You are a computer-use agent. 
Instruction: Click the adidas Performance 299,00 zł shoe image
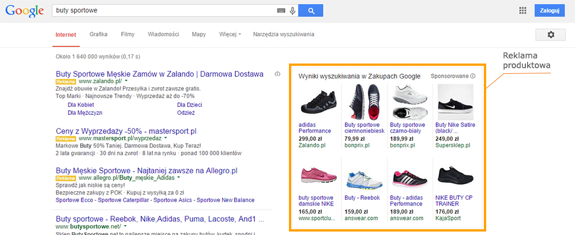point(318,102)
